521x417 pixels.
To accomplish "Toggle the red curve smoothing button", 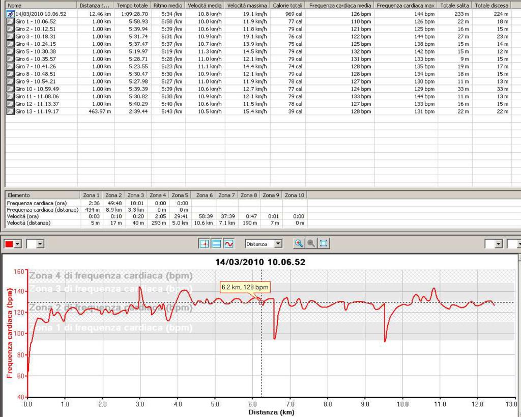I will pyautogui.click(x=228, y=244).
